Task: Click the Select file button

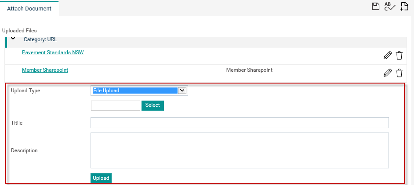Action: coord(153,105)
